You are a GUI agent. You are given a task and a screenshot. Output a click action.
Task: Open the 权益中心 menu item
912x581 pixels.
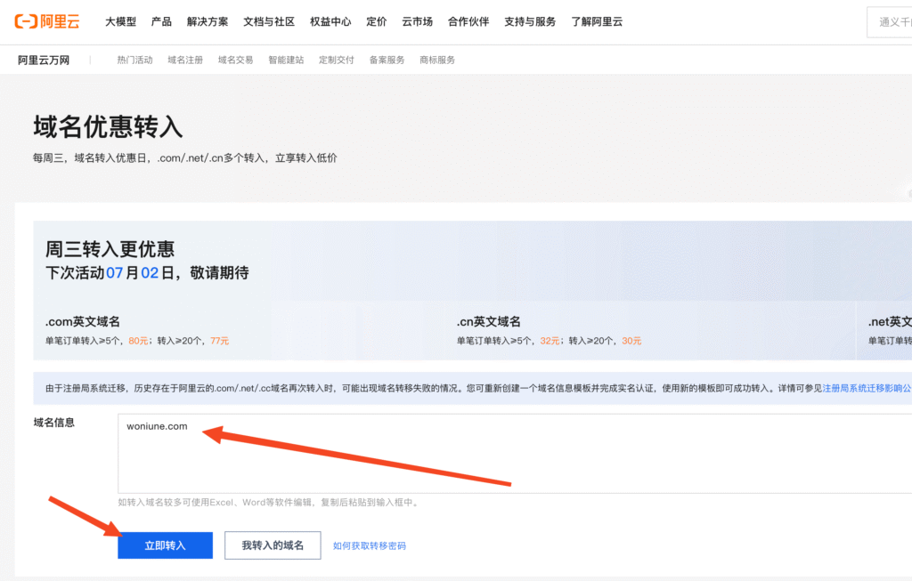[330, 21]
